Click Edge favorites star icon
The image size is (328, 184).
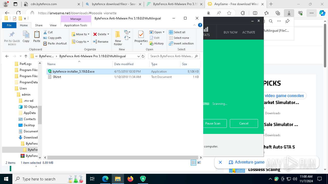click(x=229, y=13)
